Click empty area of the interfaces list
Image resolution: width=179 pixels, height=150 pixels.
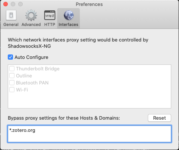[89, 100]
